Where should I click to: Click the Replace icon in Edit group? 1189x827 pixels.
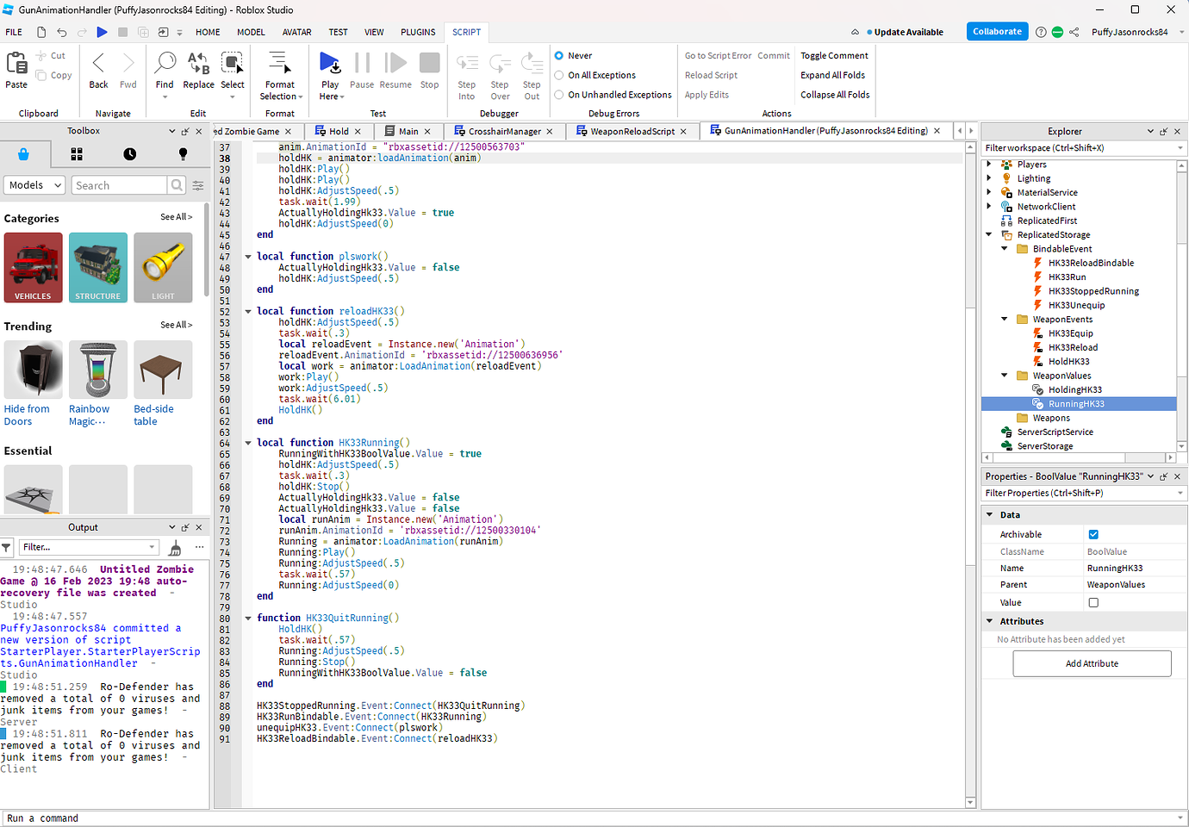point(198,64)
